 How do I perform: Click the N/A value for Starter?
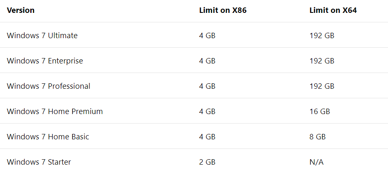(x=316, y=162)
